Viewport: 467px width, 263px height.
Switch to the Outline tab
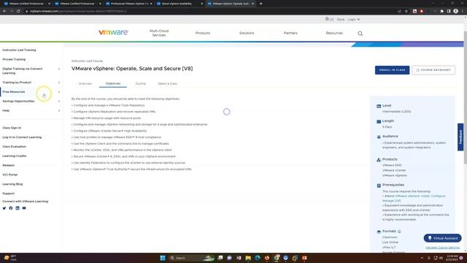click(141, 84)
